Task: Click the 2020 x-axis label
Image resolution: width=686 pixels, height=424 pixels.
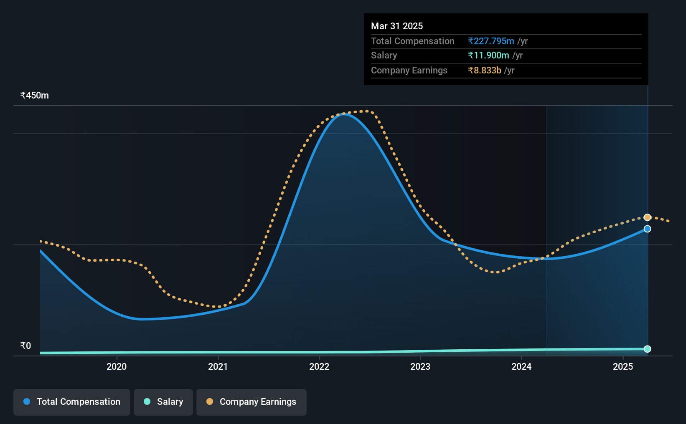Action: click(117, 366)
